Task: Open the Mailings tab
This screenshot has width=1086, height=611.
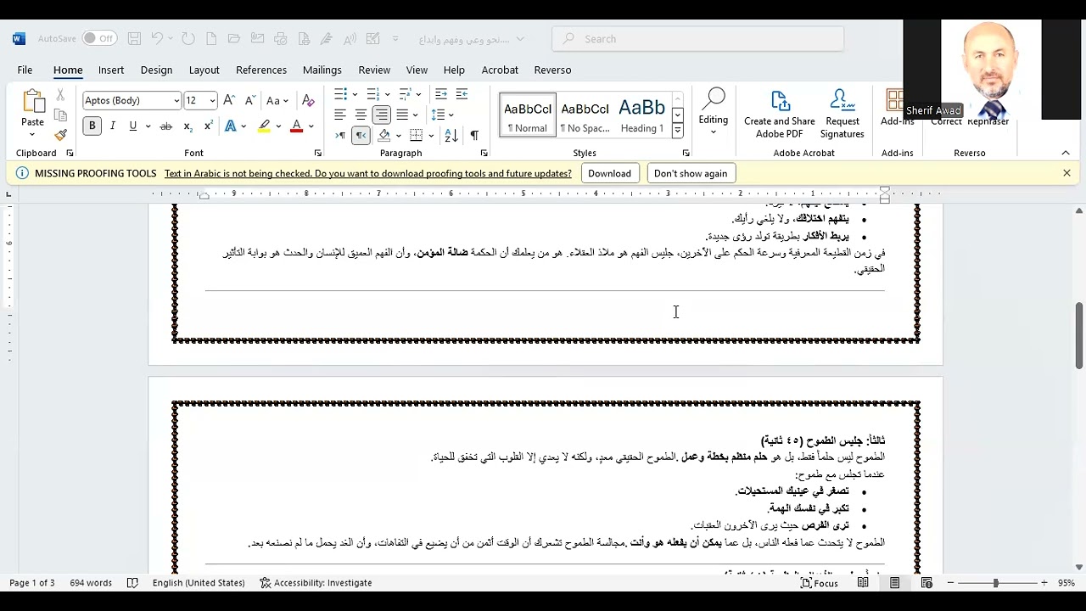Action: [322, 70]
